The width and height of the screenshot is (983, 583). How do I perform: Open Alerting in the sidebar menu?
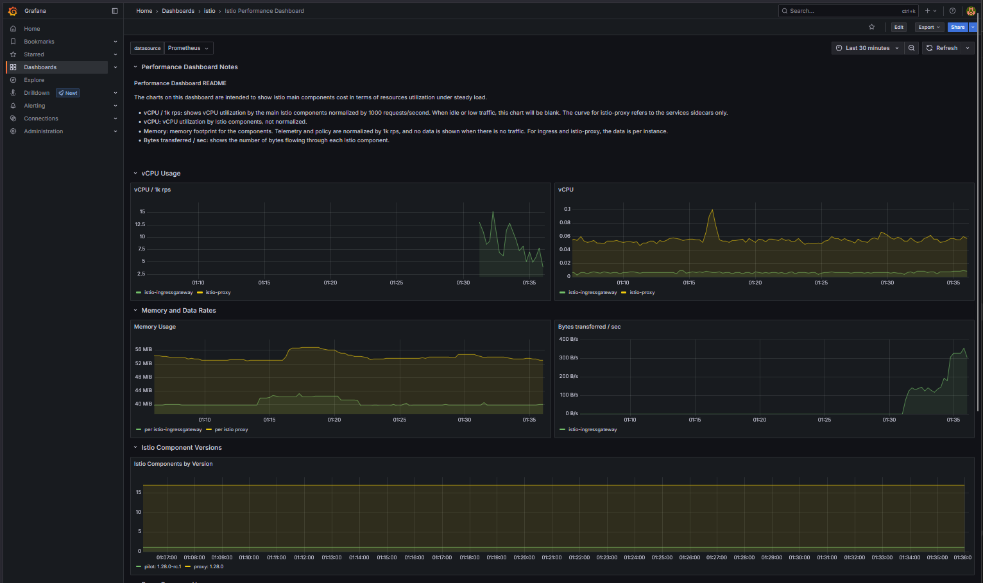tap(35, 106)
